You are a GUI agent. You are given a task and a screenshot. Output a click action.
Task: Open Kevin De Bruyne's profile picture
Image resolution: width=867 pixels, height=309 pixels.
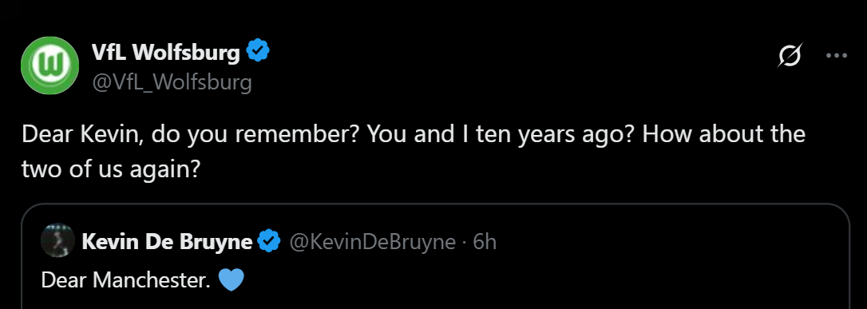coord(57,240)
